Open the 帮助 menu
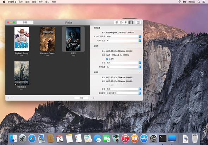This screenshot has height=145, width=208. point(54,2)
